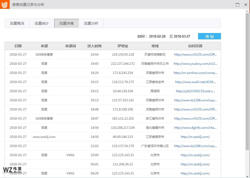Open the xuzhi.net page link
This screenshot has width=250, height=178.
pos(195,82)
